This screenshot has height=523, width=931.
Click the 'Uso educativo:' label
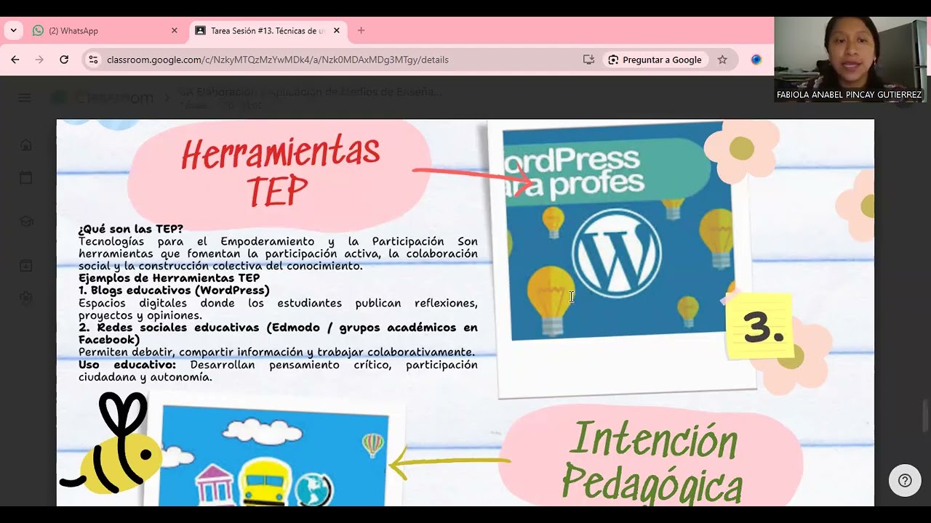point(127,365)
